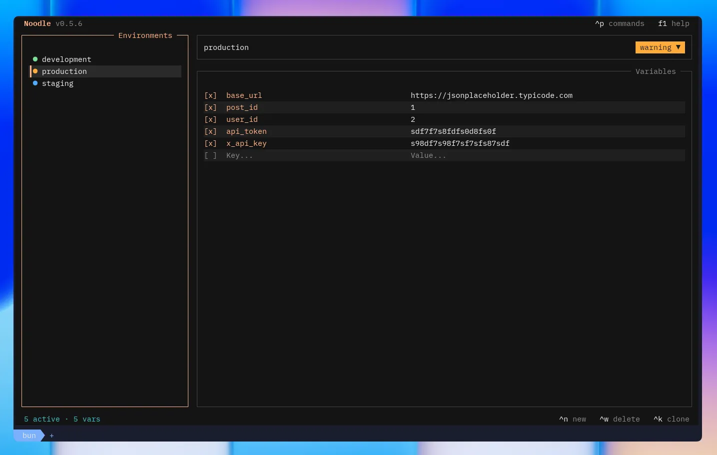Click the user_id key name
The width and height of the screenshot is (717, 455).
click(x=242, y=119)
